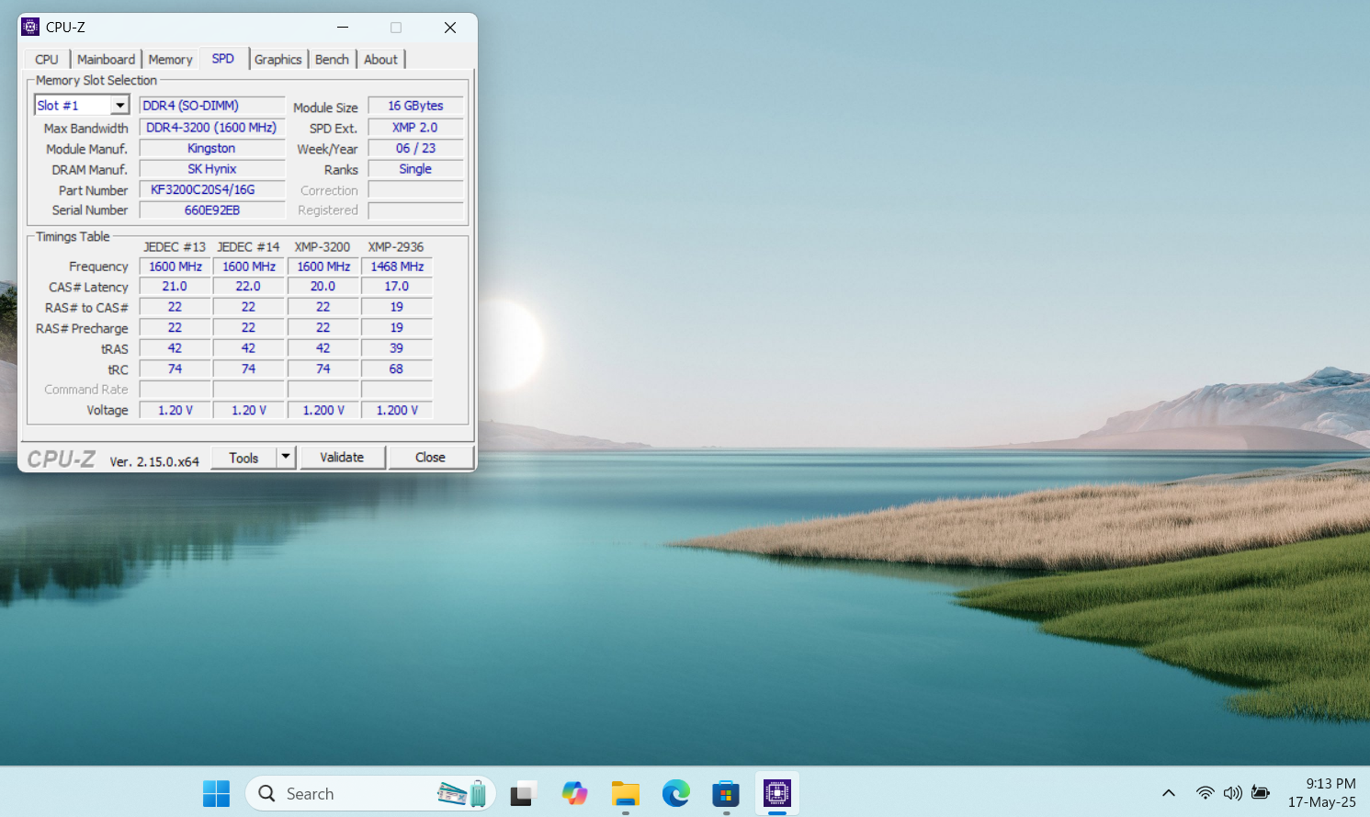Open the Tools dropdown arrow

coord(286,457)
